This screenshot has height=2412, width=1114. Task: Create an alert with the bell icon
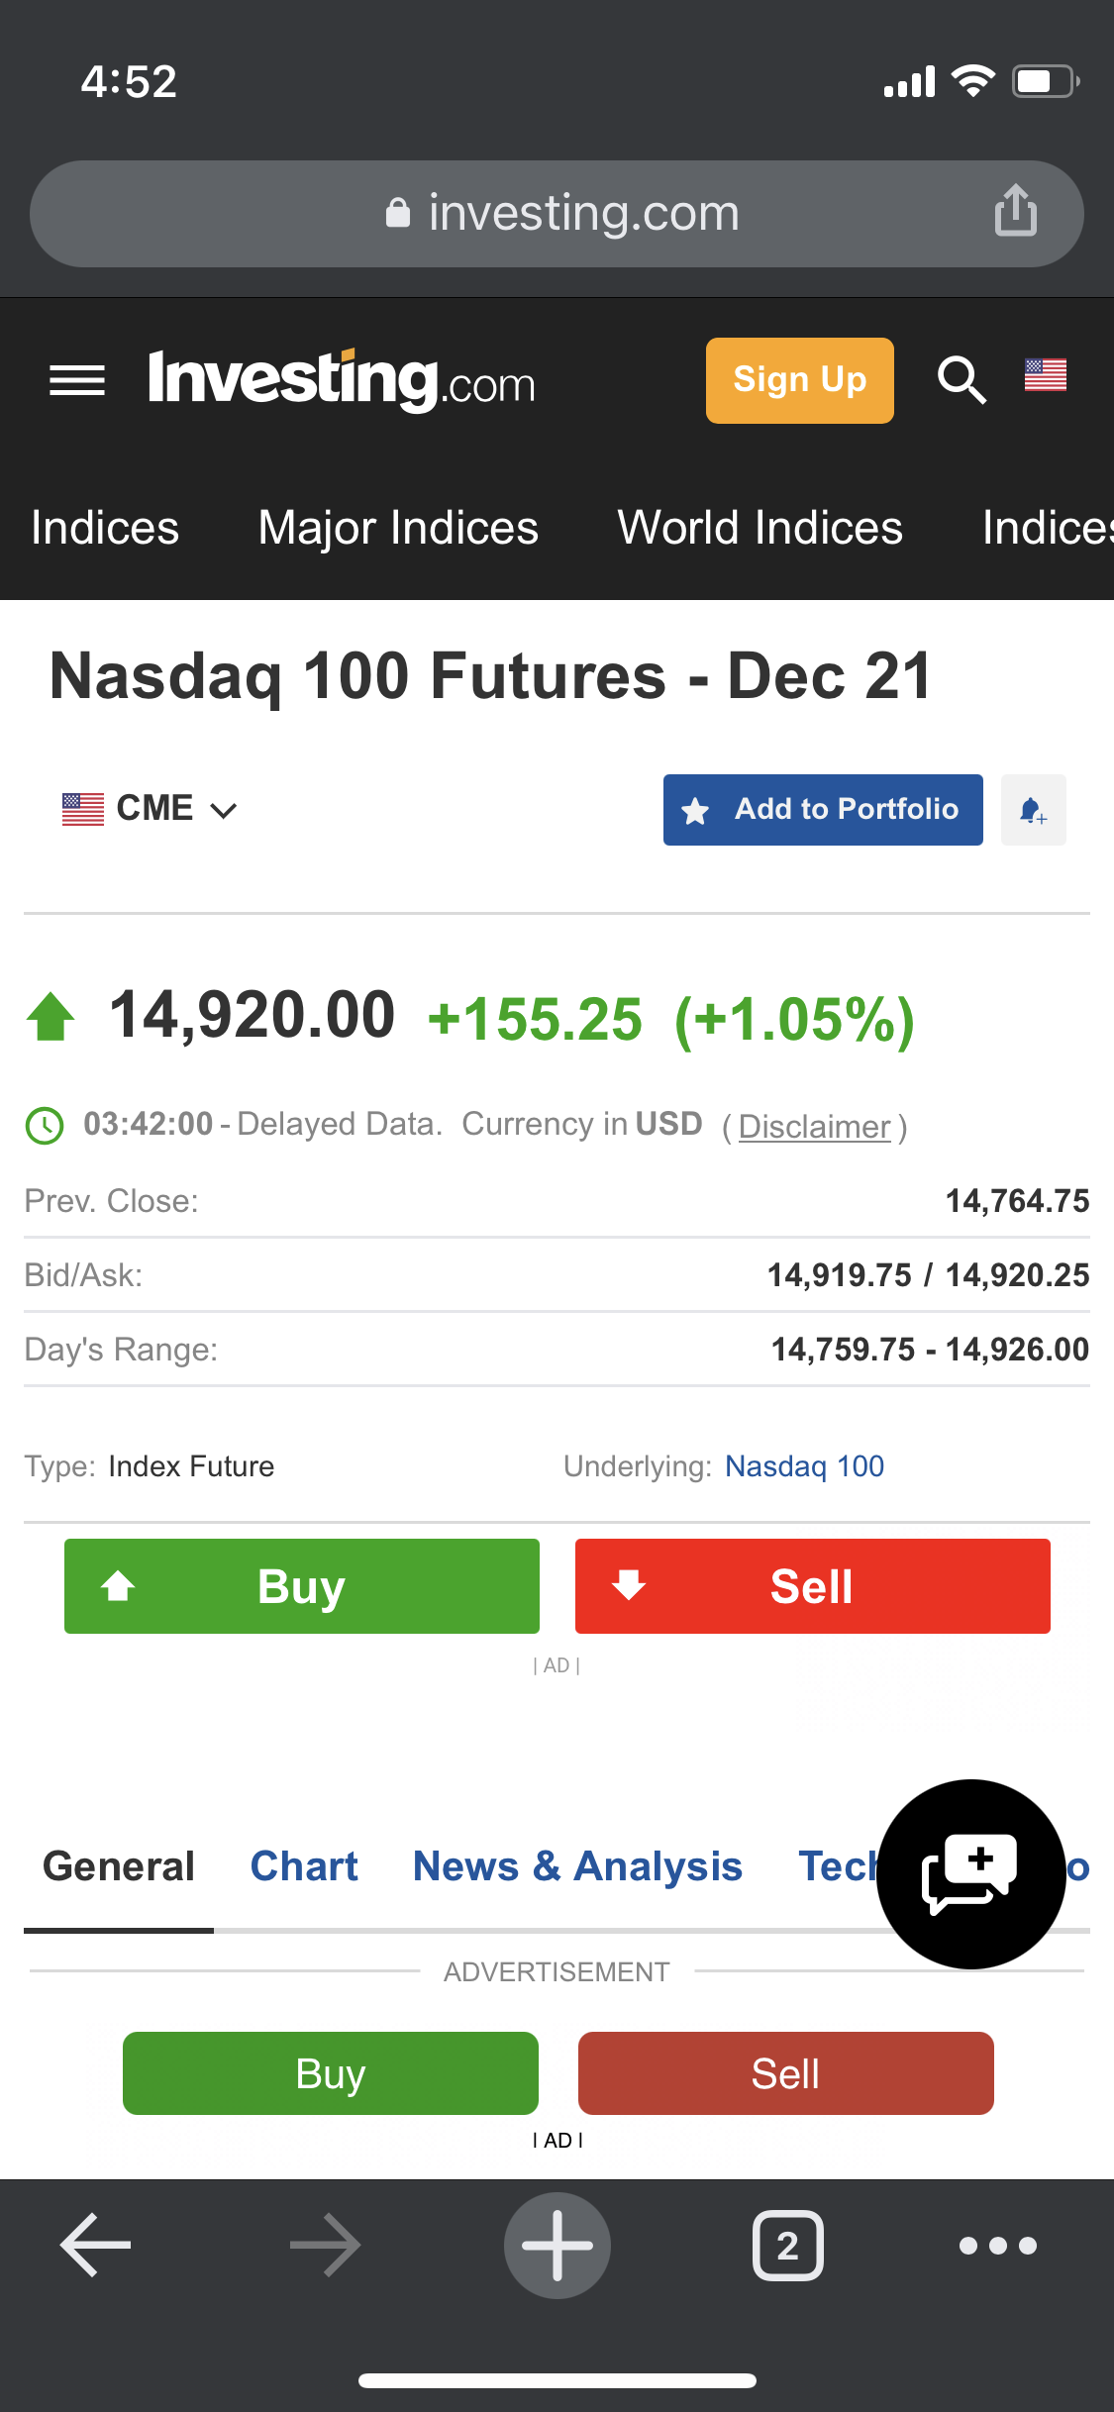pyautogui.click(x=1033, y=810)
